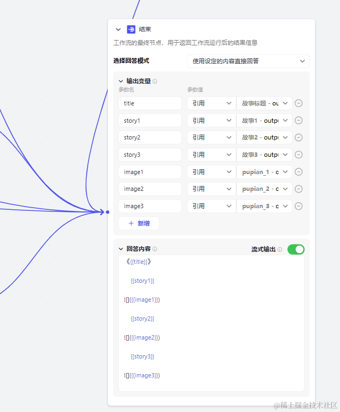The width and height of the screenshot is (340, 412).
Task: Open 引用 type dropdown for title row
Action: [x=211, y=103]
